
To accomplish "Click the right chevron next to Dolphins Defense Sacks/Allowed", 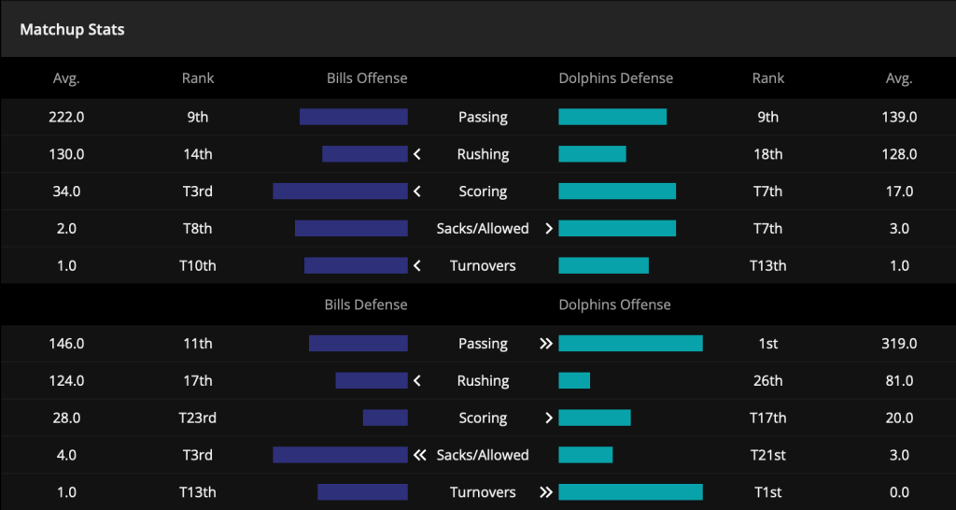I will click(549, 229).
